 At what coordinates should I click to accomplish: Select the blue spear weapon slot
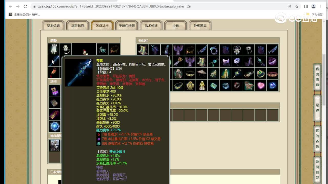click(54, 61)
